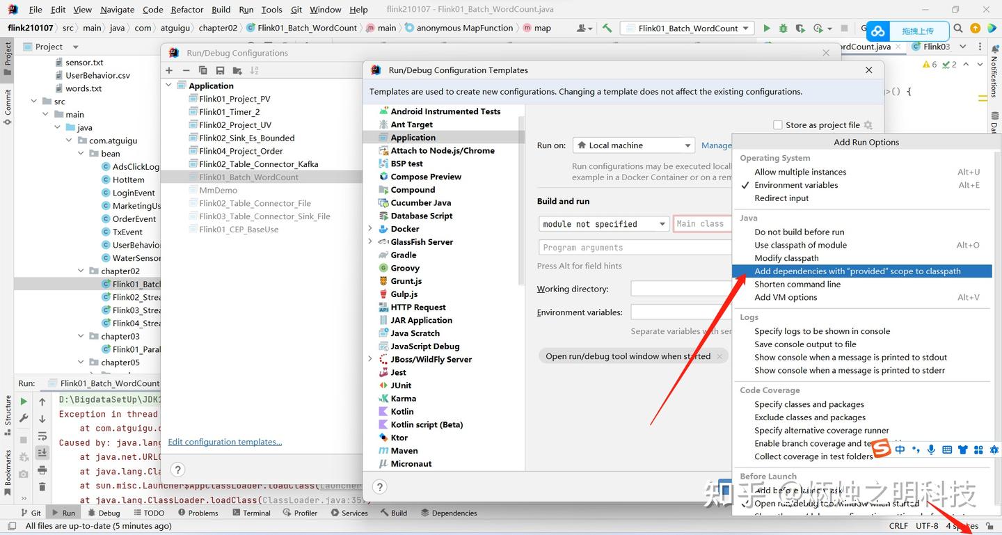
Task: Open the Run on Local machine dropdown
Action: (633, 145)
